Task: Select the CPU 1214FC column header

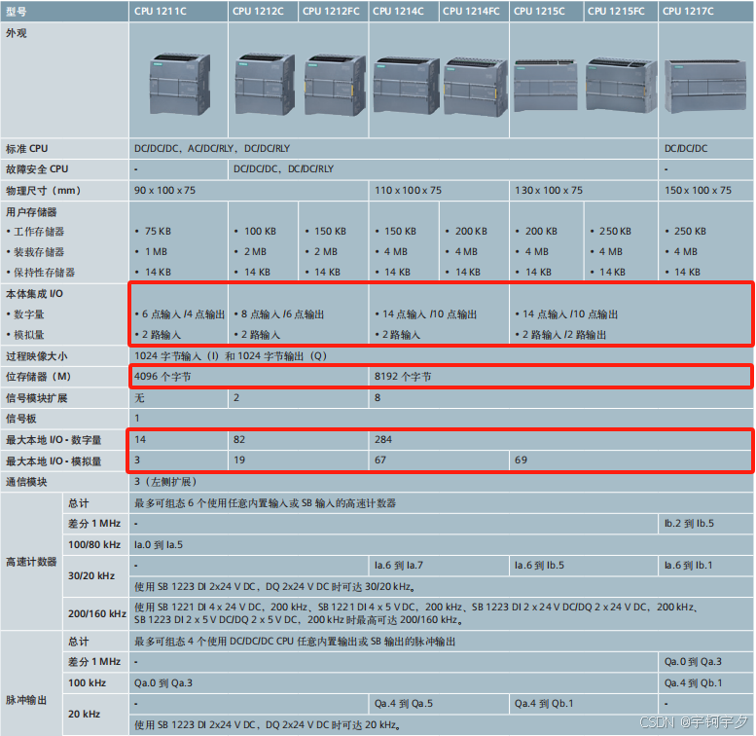Action: 474,11
